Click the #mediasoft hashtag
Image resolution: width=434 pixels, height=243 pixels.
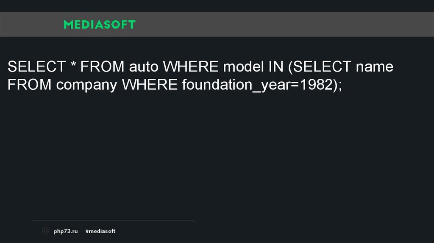100,231
